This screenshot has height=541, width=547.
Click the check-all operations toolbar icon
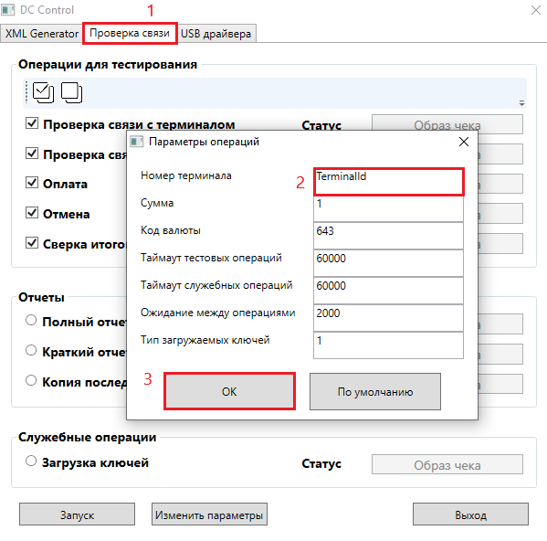tap(43, 92)
